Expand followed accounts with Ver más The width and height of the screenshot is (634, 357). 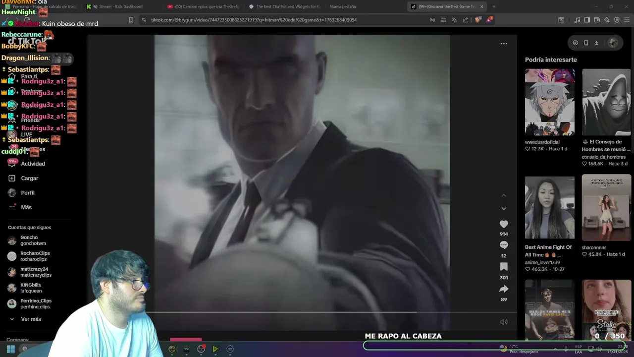click(31, 319)
